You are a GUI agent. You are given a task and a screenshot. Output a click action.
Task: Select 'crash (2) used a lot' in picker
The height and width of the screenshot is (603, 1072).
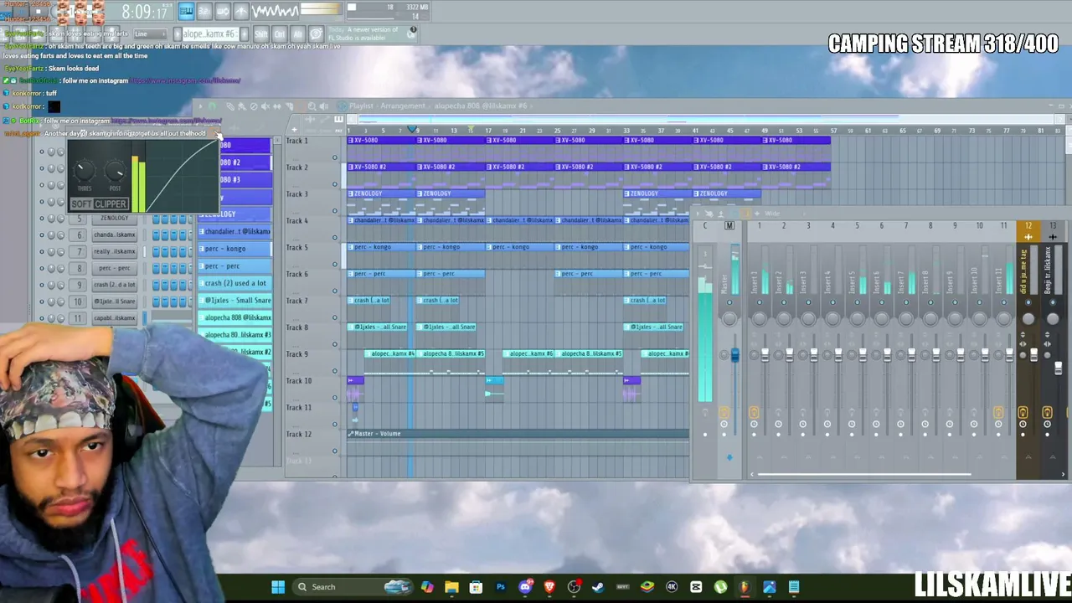236,283
